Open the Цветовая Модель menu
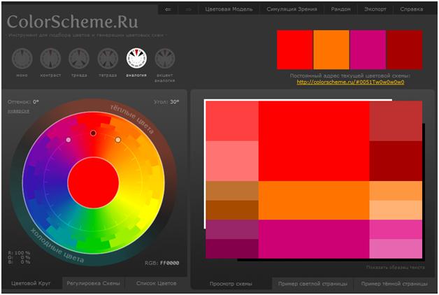Image resolution: width=439 pixels, height=295 pixels. [x=229, y=10]
